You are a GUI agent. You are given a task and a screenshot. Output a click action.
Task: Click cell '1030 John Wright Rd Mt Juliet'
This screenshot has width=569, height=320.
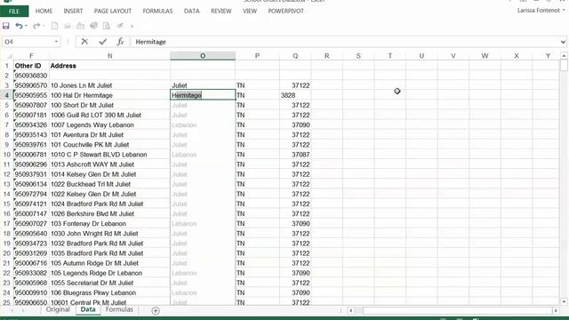coord(109,234)
